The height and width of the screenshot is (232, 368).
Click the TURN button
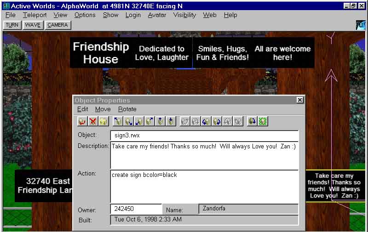coord(12,25)
